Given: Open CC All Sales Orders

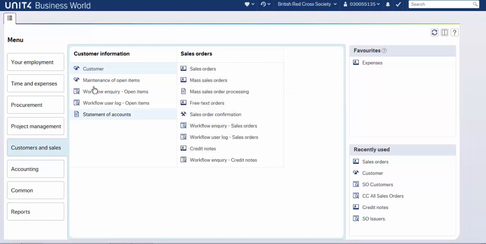Looking at the screenshot, I should (x=383, y=196).
